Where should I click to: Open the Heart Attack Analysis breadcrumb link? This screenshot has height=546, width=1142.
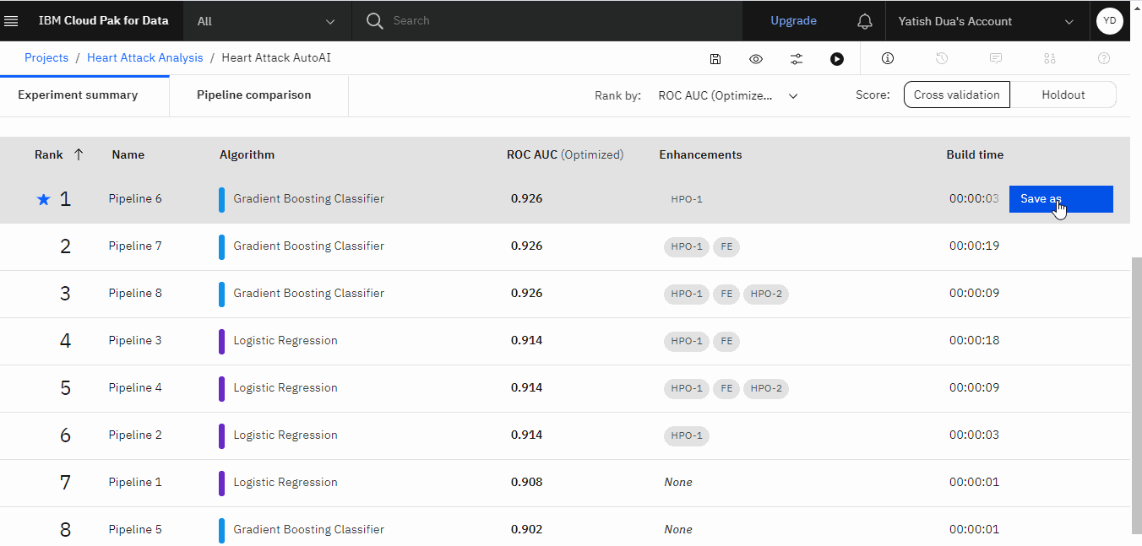pos(145,57)
